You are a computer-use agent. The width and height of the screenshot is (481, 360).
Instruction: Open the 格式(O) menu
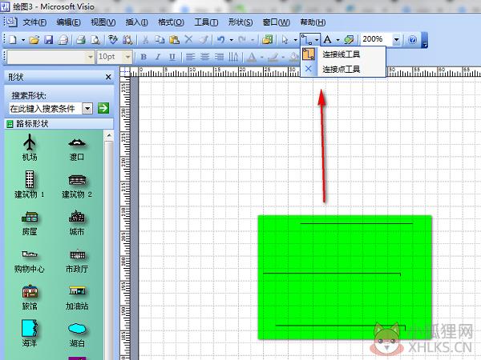171,22
